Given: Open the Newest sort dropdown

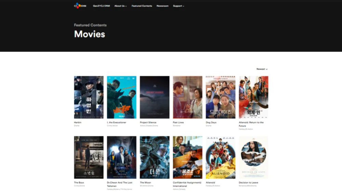Looking at the screenshot, I should pos(262,69).
